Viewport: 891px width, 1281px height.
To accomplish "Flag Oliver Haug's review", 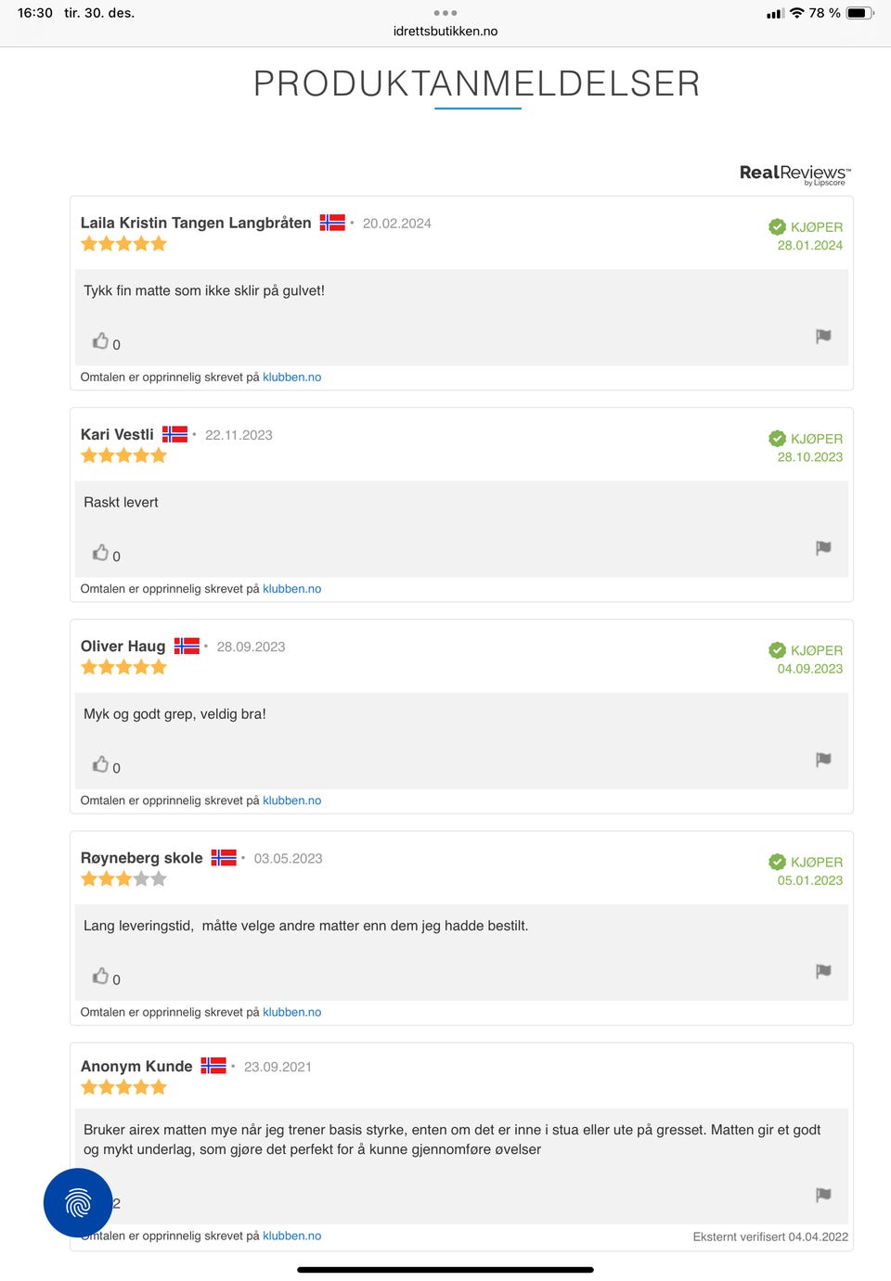I will click(823, 759).
